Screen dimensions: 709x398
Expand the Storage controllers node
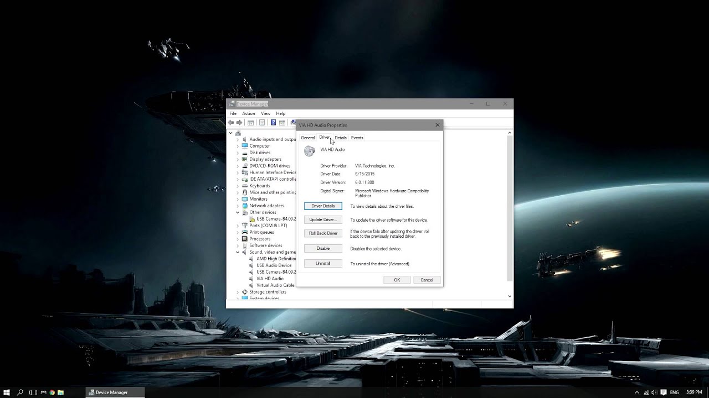pos(238,292)
